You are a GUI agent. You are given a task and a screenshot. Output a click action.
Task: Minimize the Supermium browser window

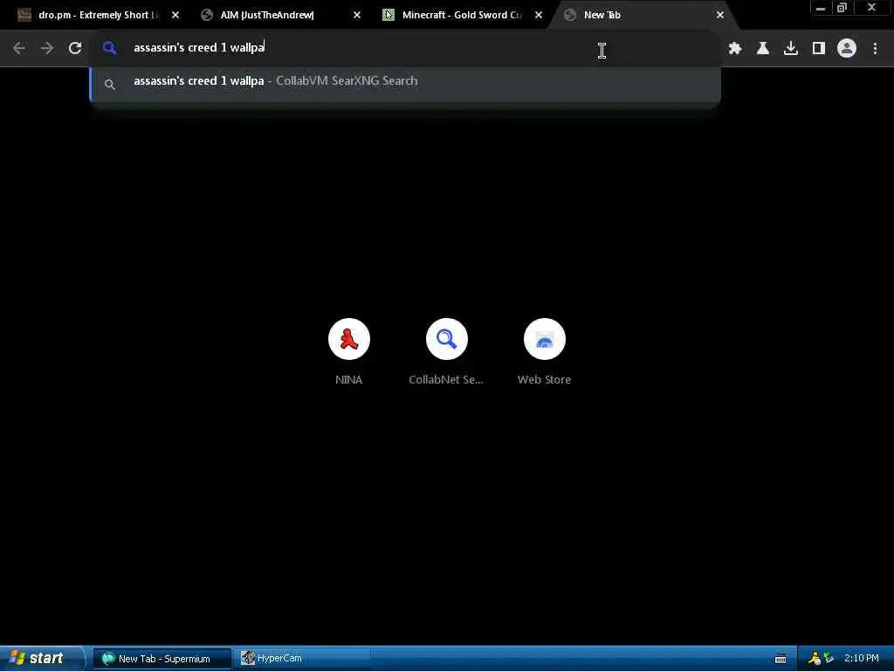pyautogui.click(x=821, y=8)
